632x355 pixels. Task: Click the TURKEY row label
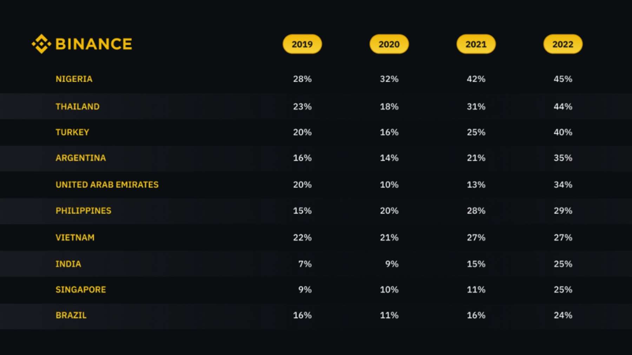72,132
